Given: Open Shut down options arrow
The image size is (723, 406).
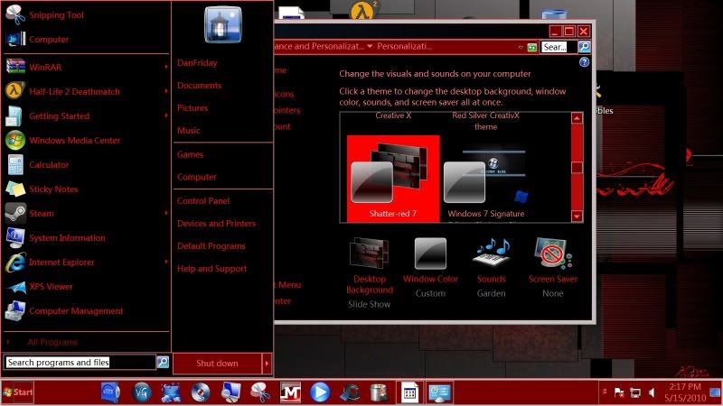Looking at the screenshot, I should (x=267, y=364).
